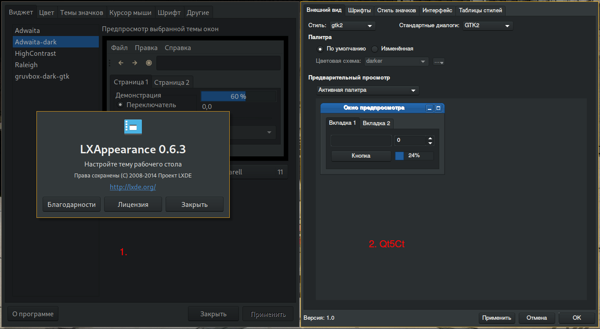The image size is (600, 329).
Task: Select the Raleigh theme
Action: (x=56, y=65)
